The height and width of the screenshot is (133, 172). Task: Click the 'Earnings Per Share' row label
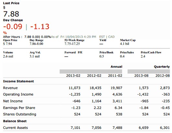[19, 108]
